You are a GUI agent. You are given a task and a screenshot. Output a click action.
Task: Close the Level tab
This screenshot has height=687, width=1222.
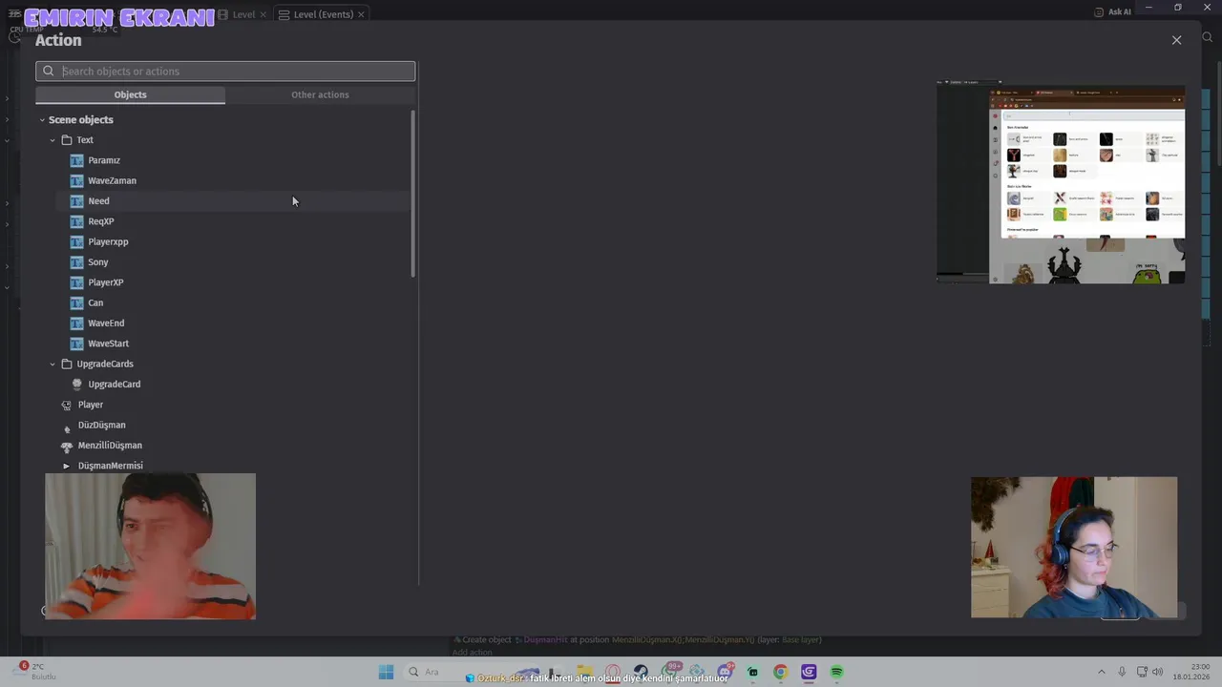tap(263, 14)
